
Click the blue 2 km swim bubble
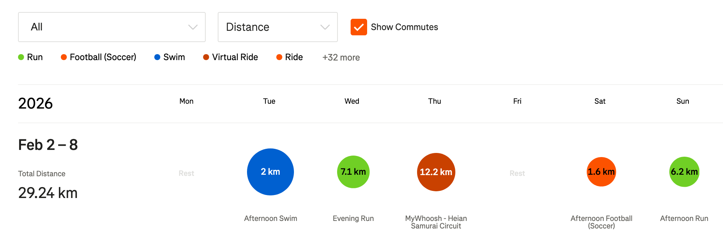click(270, 172)
